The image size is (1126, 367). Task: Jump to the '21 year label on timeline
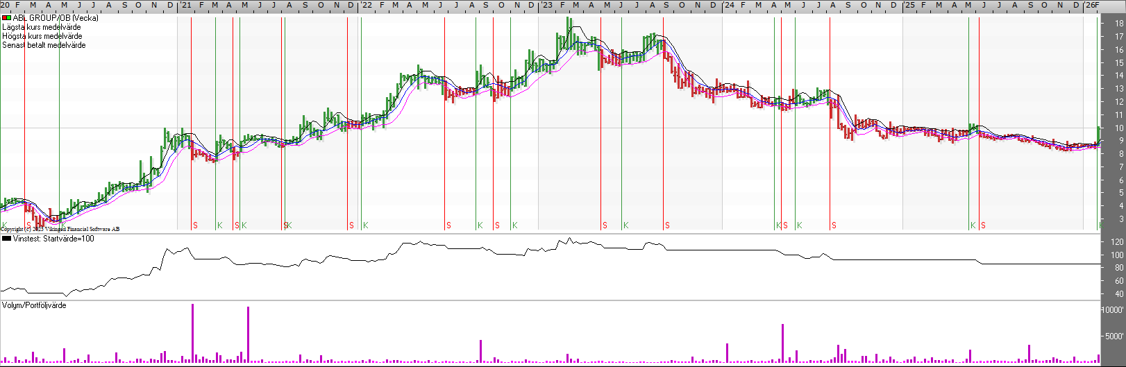(x=185, y=5)
